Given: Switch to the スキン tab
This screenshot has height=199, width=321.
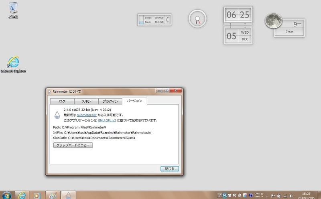Looking at the screenshot, I should (x=86, y=102).
